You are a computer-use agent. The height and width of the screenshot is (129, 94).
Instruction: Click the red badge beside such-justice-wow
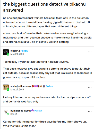(33, 86)
